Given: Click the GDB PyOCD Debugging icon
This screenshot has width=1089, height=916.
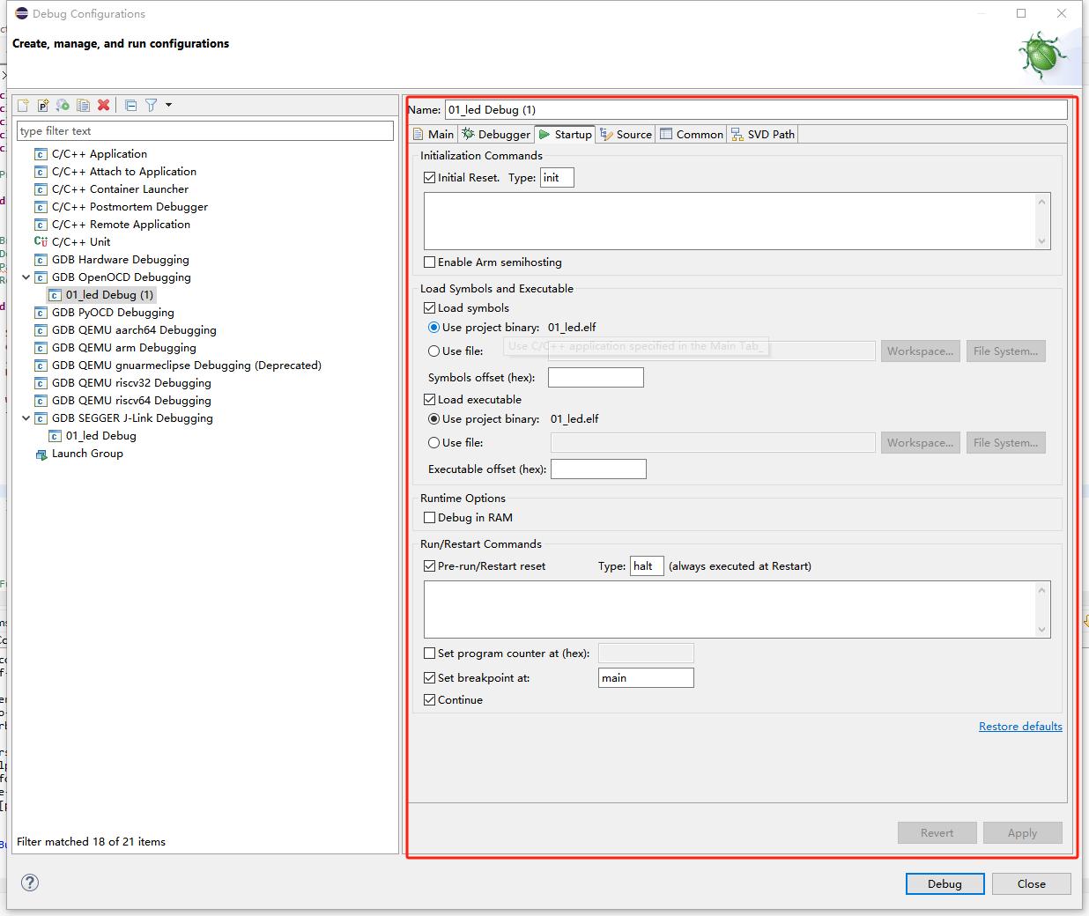Looking at the screenshot, I should pos(41,313).
